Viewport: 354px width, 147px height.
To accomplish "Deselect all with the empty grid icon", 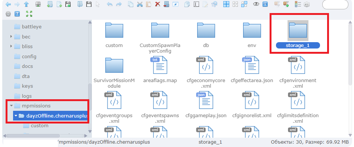I will (x=235, y=4).
